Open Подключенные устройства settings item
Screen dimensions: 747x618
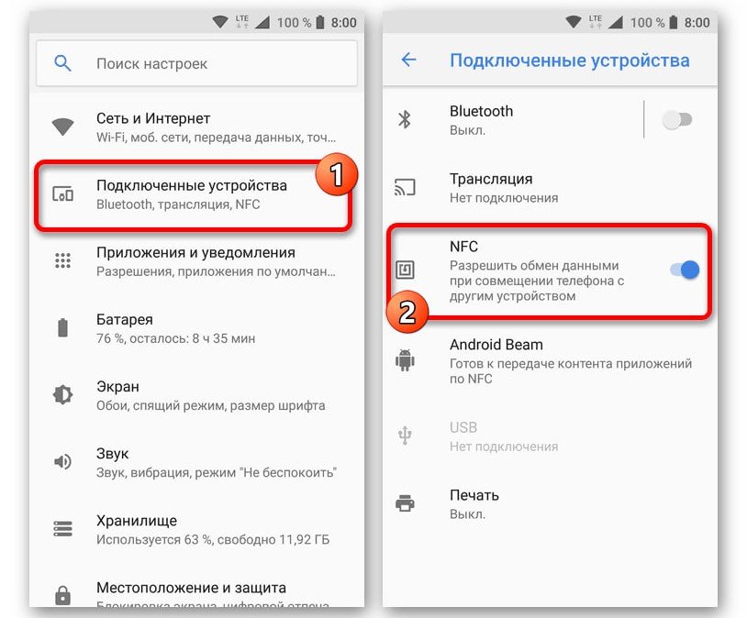[193, 195]
